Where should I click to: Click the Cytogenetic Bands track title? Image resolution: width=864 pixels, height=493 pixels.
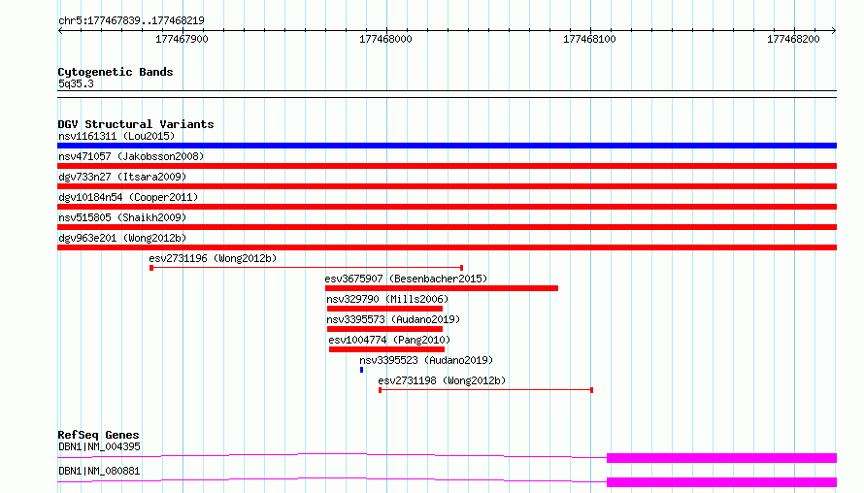pos(116,72)
